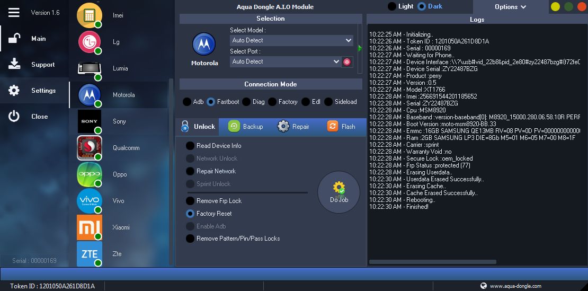Select Dark theme radio button
This screenshot has height=291, width=588.
(422, 6)
